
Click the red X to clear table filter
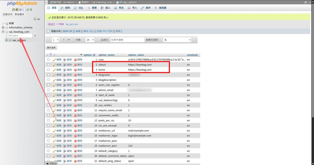pos(35,36)
